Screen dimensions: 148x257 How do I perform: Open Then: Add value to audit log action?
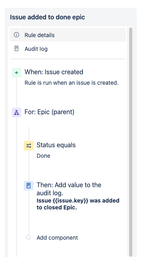pos(69,189)
